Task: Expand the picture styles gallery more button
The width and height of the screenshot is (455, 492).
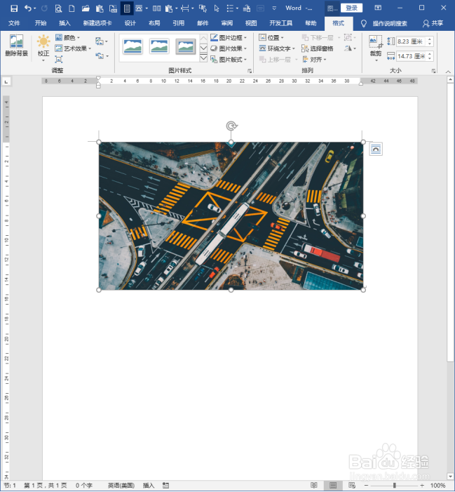Action: click(x=203, y=58)
